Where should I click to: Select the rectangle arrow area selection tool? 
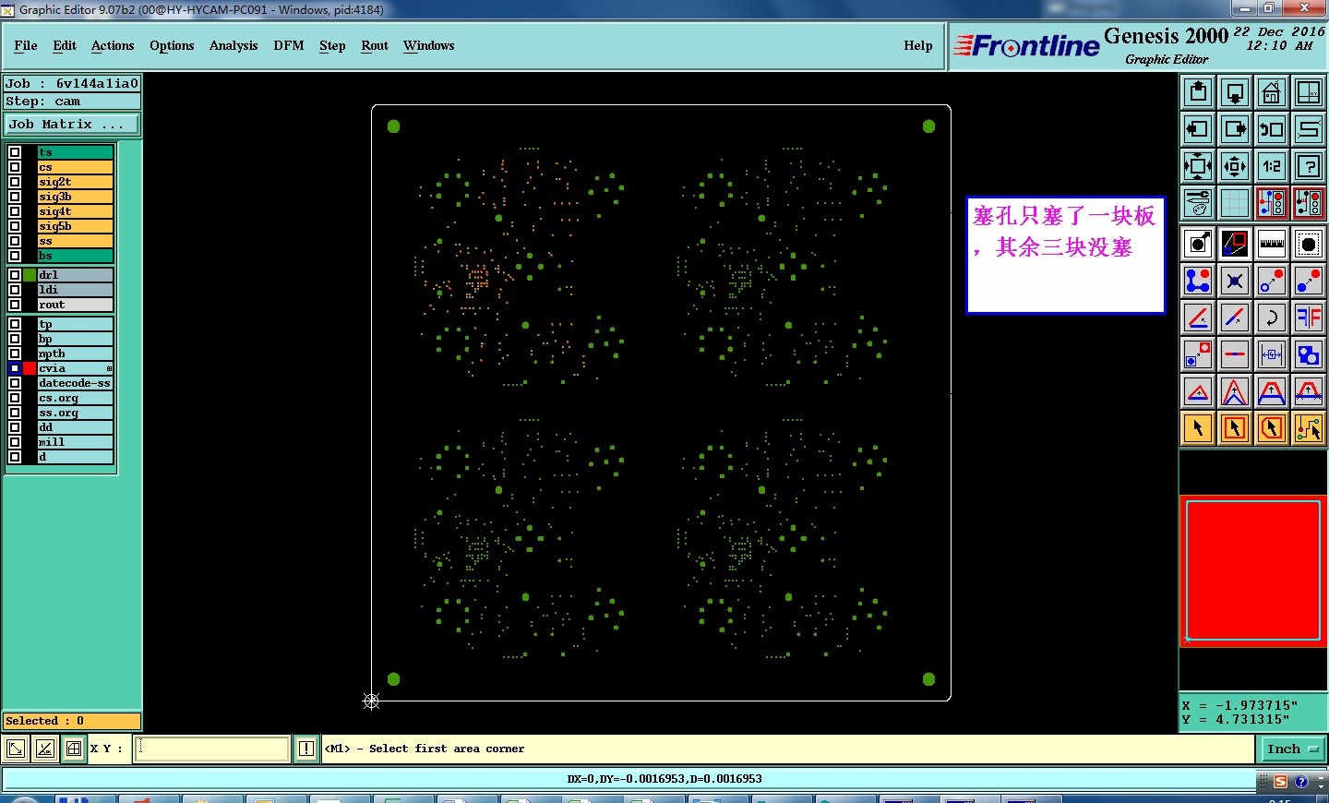1235,428
